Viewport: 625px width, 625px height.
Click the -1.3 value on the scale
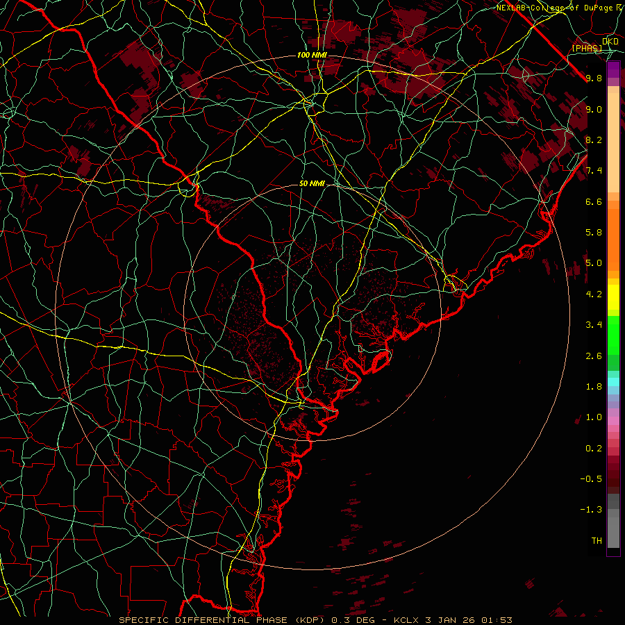pos(591,510)
